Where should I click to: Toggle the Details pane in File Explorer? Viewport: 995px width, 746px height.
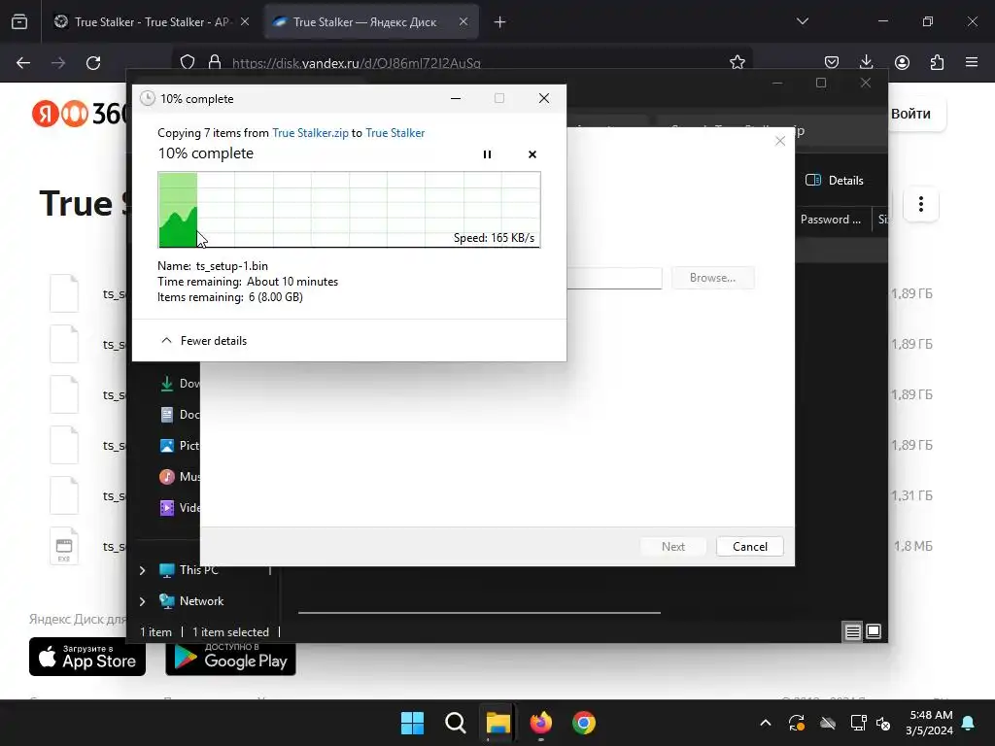(835, 180)
